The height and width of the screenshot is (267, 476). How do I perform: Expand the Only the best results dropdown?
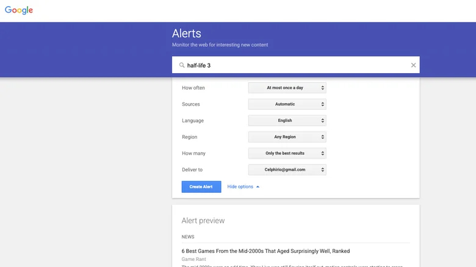tap(287, 154)
